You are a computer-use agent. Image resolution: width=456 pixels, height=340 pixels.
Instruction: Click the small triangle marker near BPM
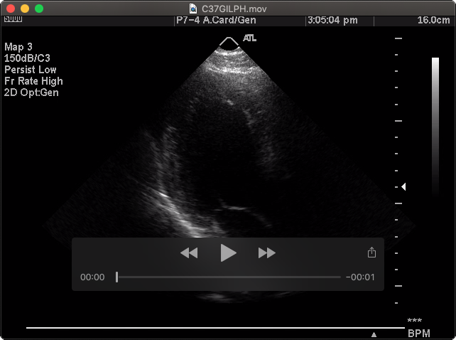[374, 334]
